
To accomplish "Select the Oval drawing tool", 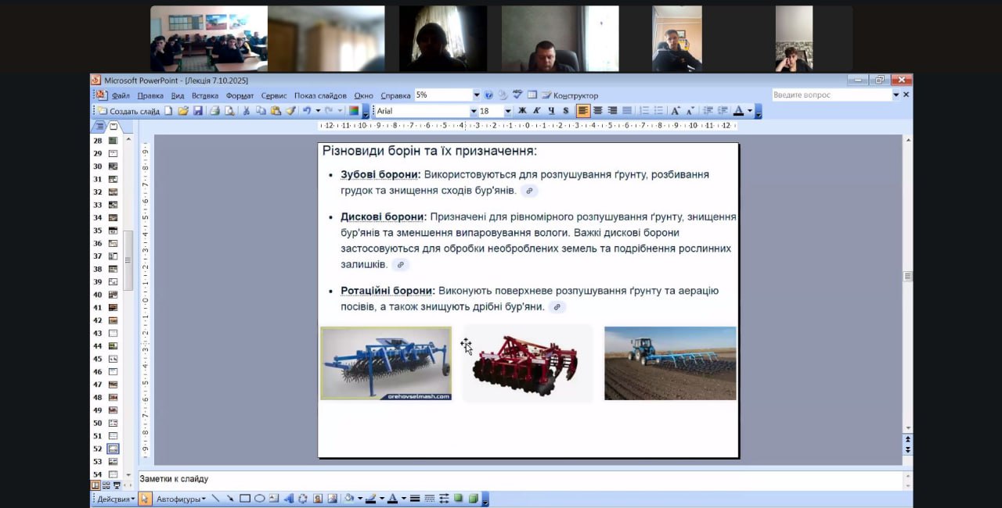I will 260,499.
